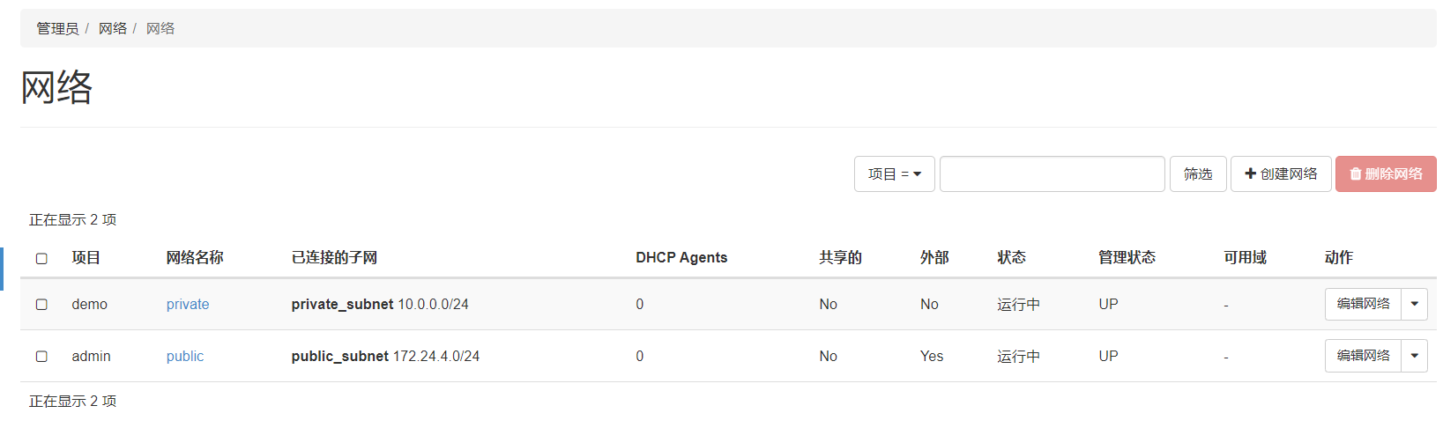Check the checkbox for the demo row
This screenshot has width=1443, height=428.
[41, 305]
